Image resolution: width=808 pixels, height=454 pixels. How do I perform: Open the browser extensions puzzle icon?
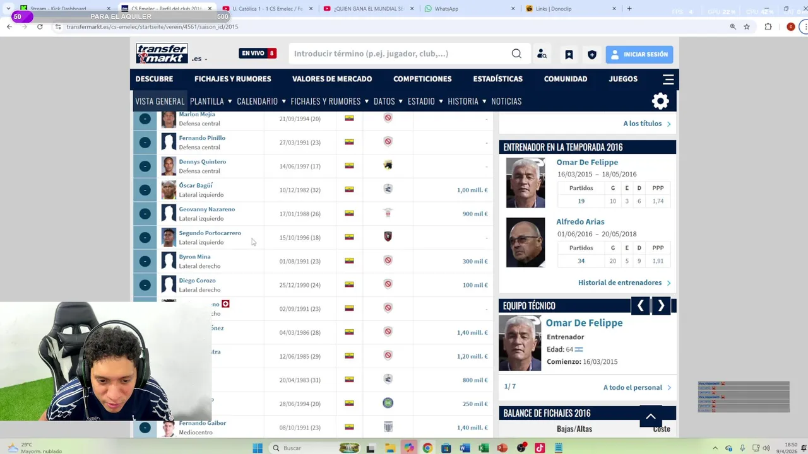coord(768,26)
